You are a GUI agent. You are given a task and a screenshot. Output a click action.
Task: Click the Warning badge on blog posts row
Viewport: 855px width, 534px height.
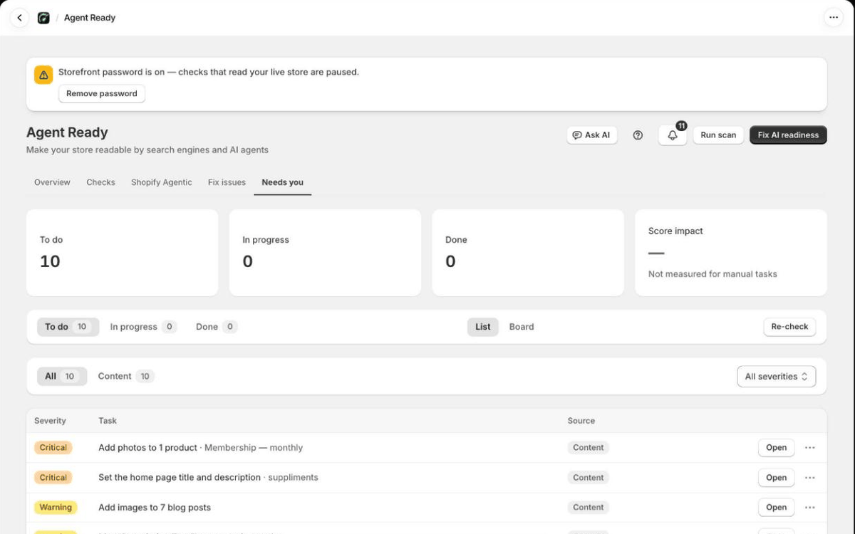tap(56, 508)
